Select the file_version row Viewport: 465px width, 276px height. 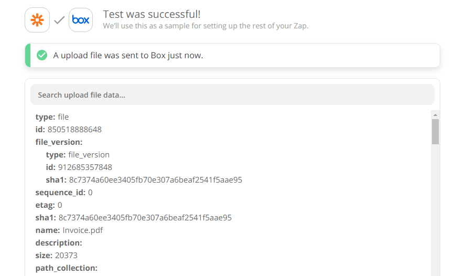[59, 142]
